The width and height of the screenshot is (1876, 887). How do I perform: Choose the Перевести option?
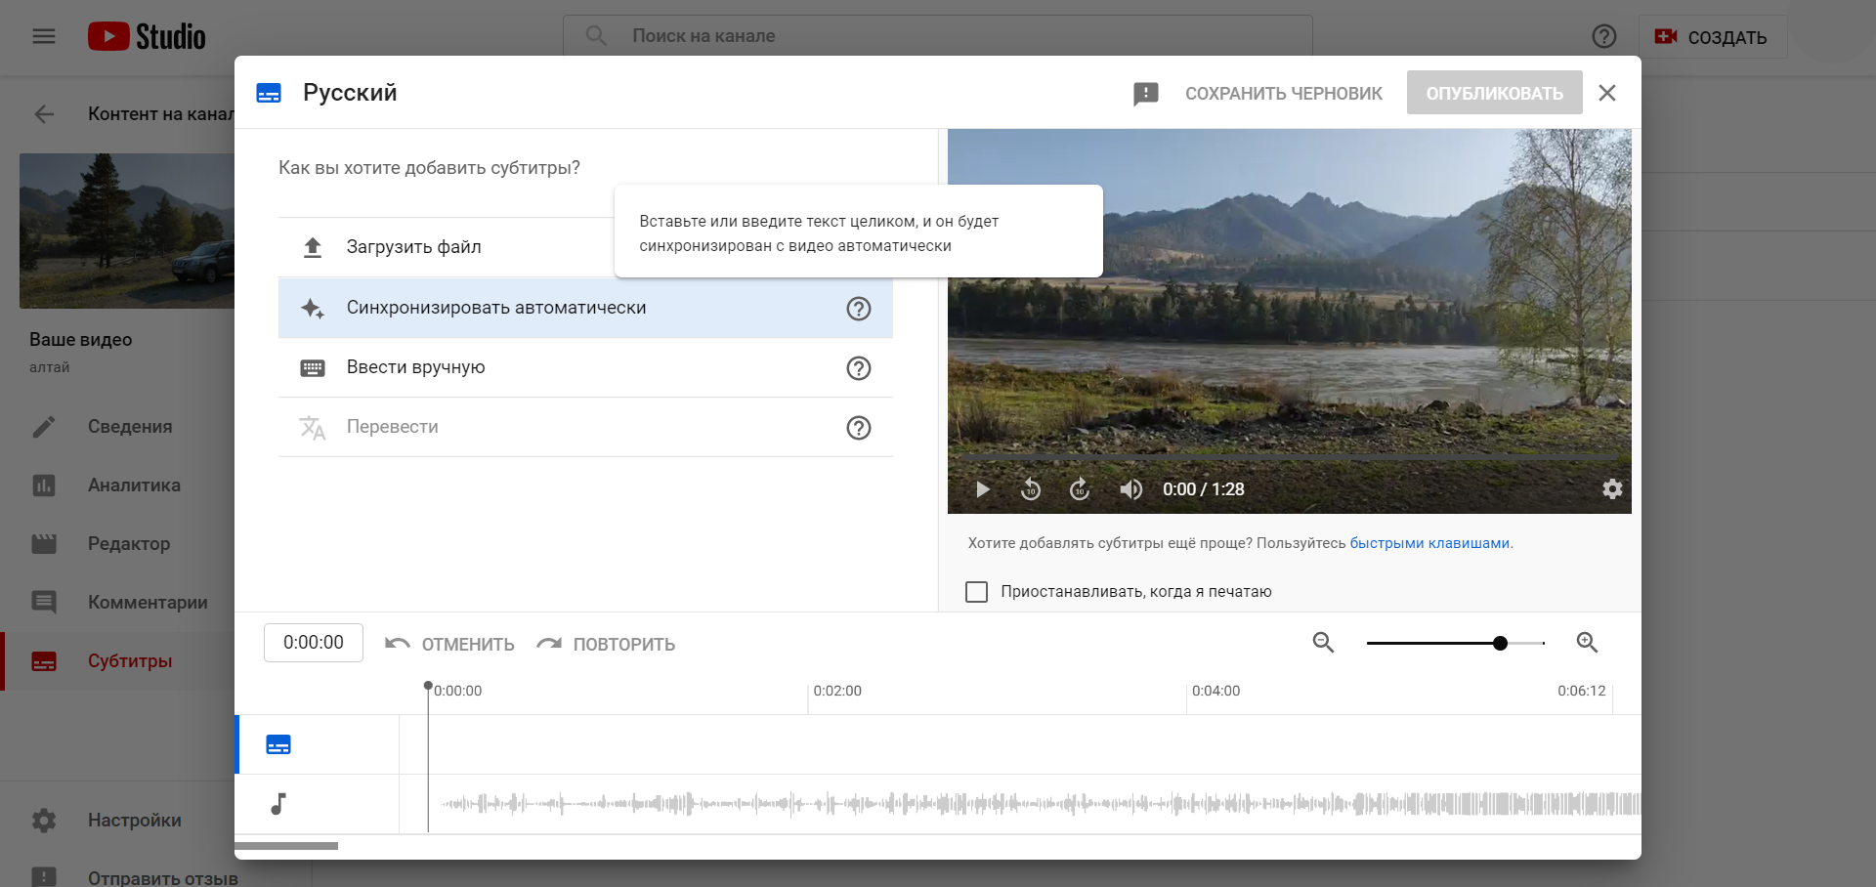[585, 427]
